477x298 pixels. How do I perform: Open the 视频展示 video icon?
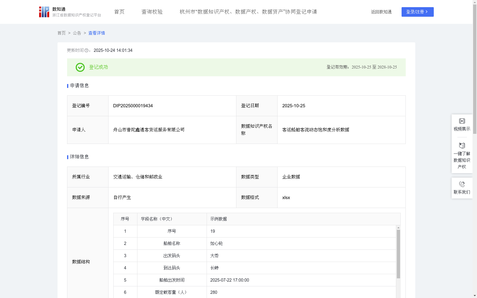point(462,121)
